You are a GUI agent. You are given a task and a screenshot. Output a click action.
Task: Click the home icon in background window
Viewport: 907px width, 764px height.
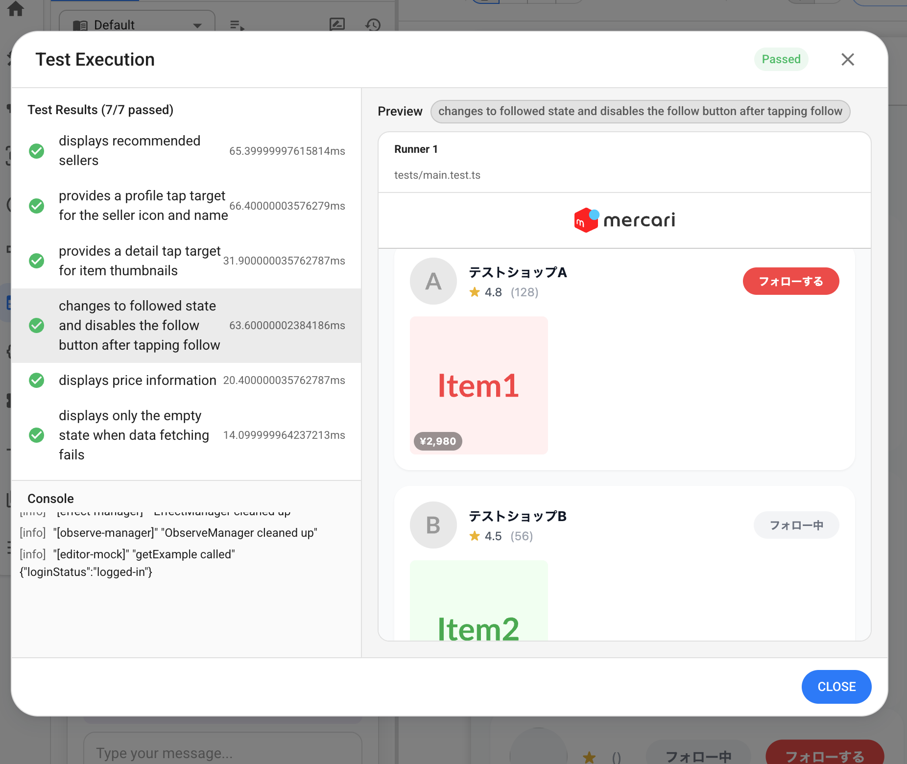(15, 8)
